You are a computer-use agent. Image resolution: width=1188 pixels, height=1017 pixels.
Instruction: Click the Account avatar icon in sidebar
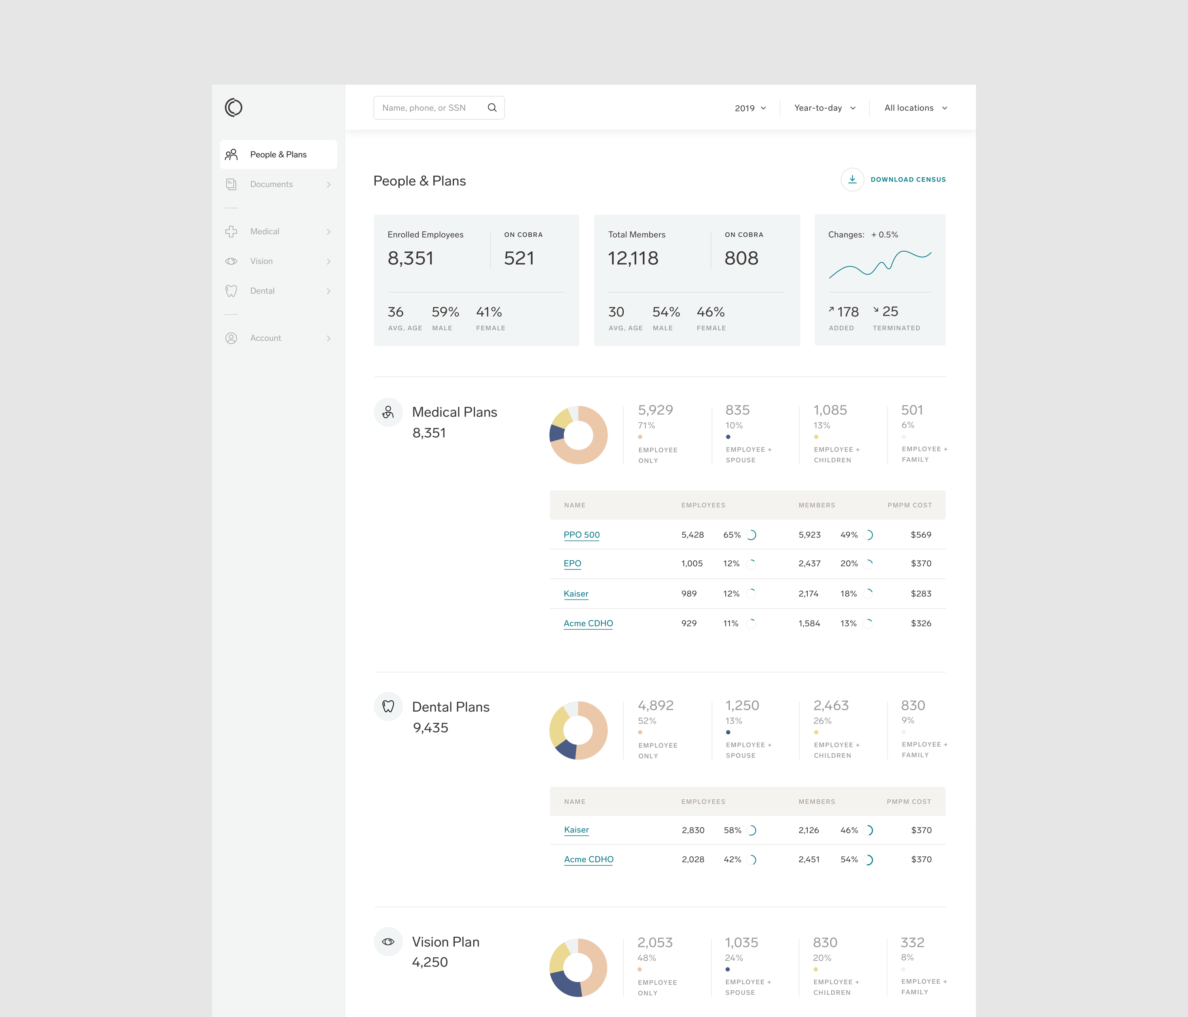click(231, 338)
